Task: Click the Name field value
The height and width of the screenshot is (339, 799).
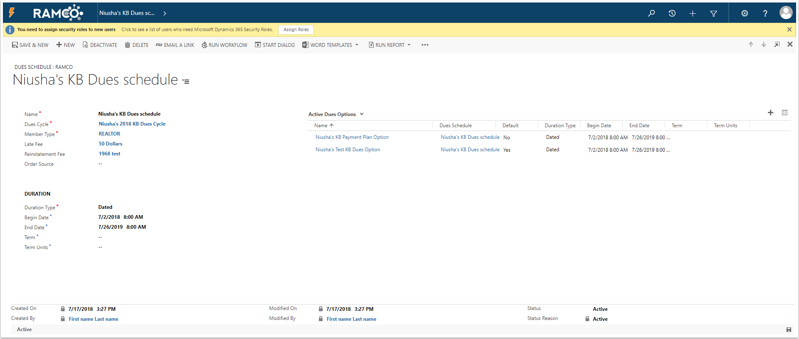Action: tap(129, 114)
